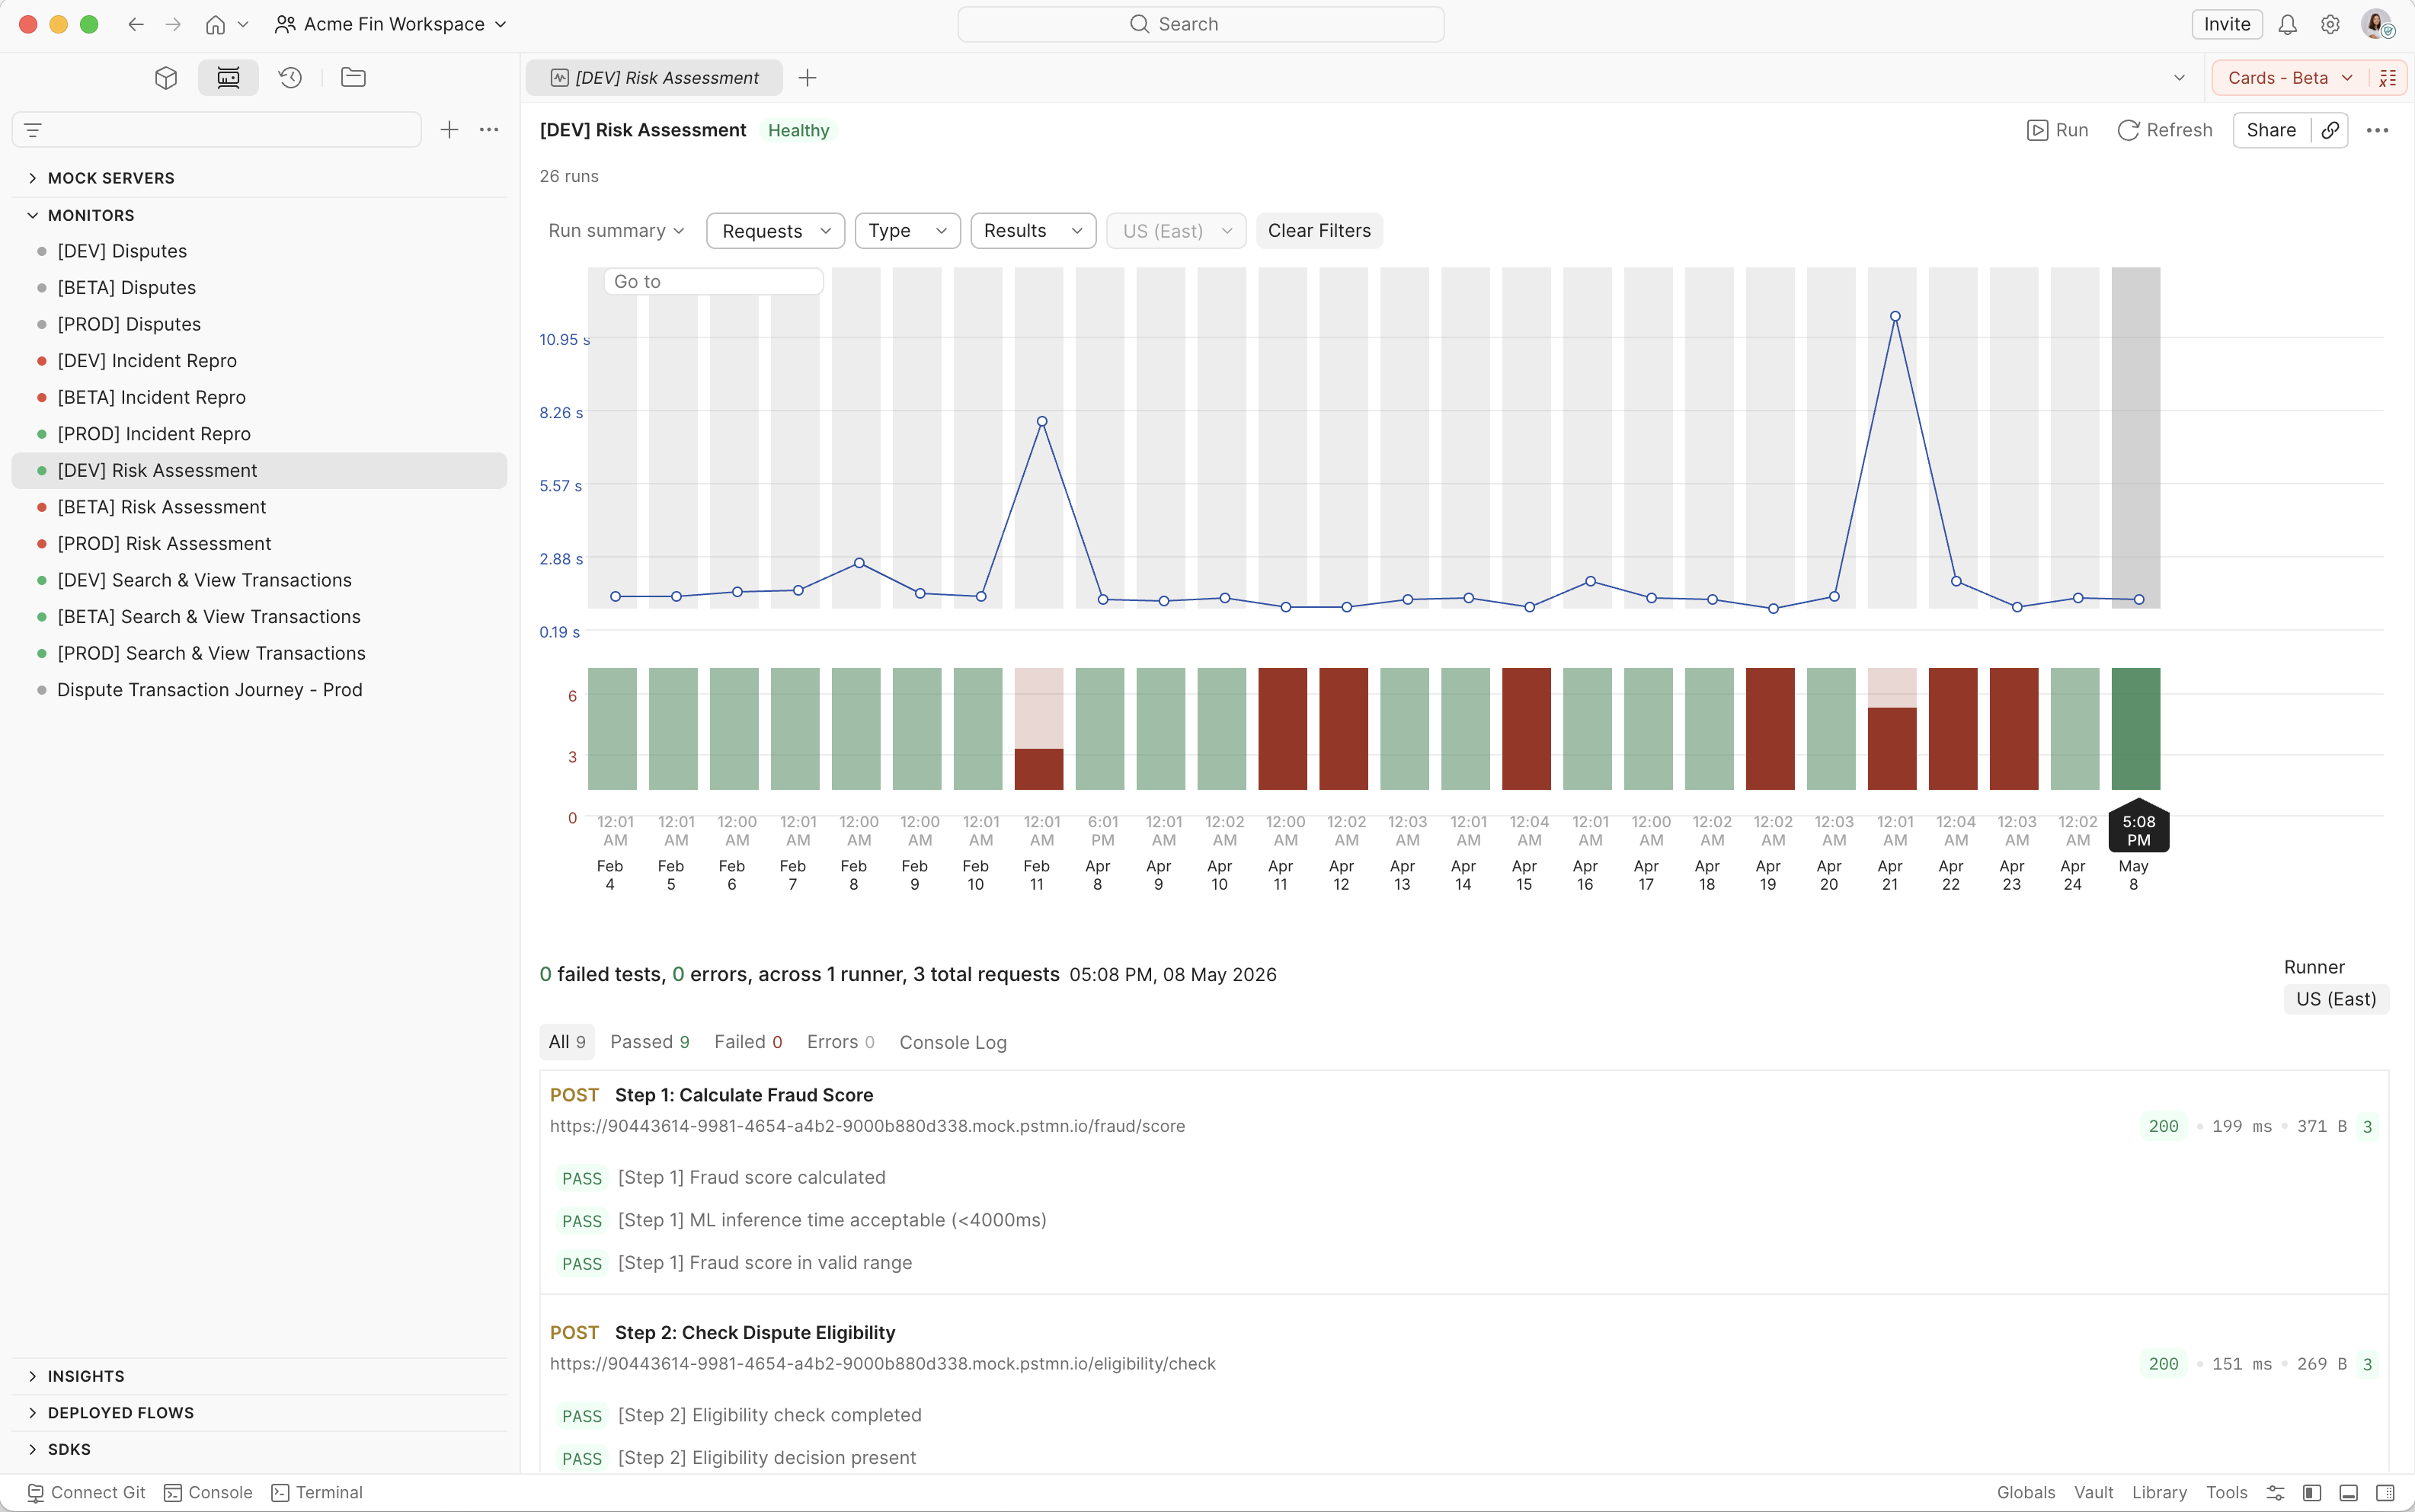The width and height of the screenshot is (2415, 1512).
Task: Open the Files folder icon in sidebar
Action: [x=353, y=77]
